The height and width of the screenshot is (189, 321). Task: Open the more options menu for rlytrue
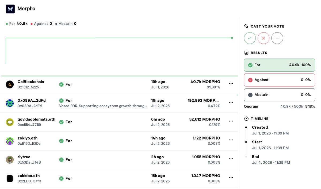tap(231, 159)
